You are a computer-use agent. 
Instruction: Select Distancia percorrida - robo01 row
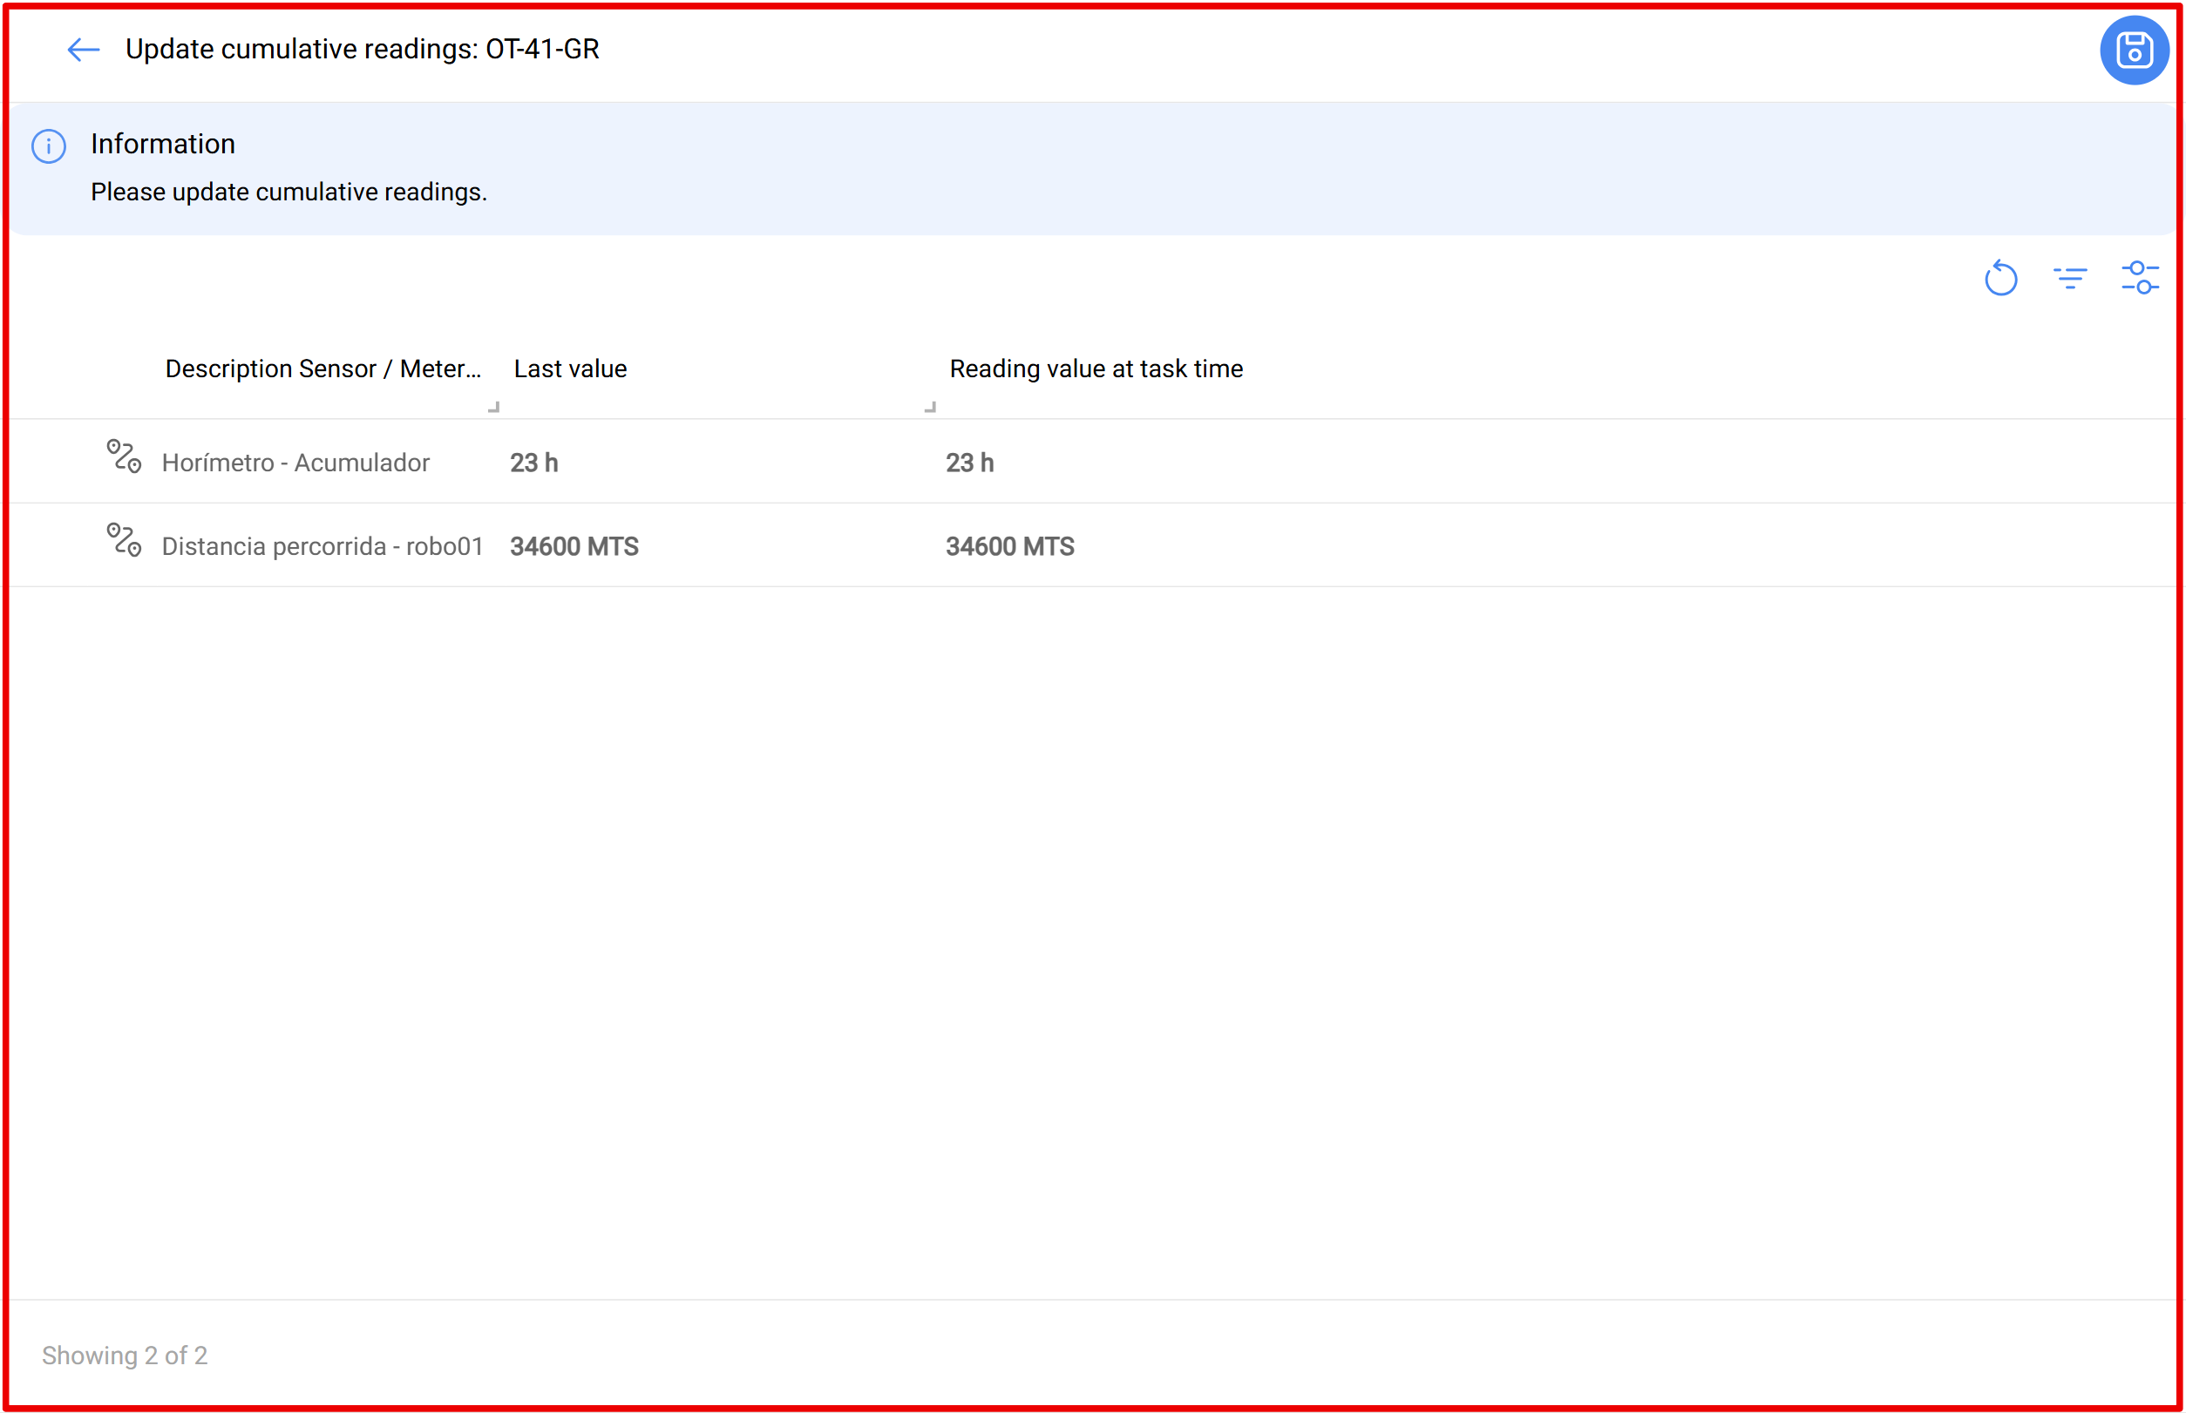322,546
